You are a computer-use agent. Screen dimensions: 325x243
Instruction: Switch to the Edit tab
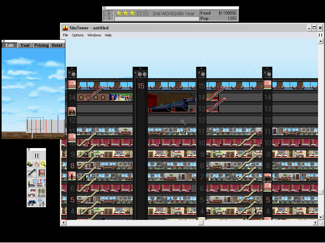click(x=10, y=45)
